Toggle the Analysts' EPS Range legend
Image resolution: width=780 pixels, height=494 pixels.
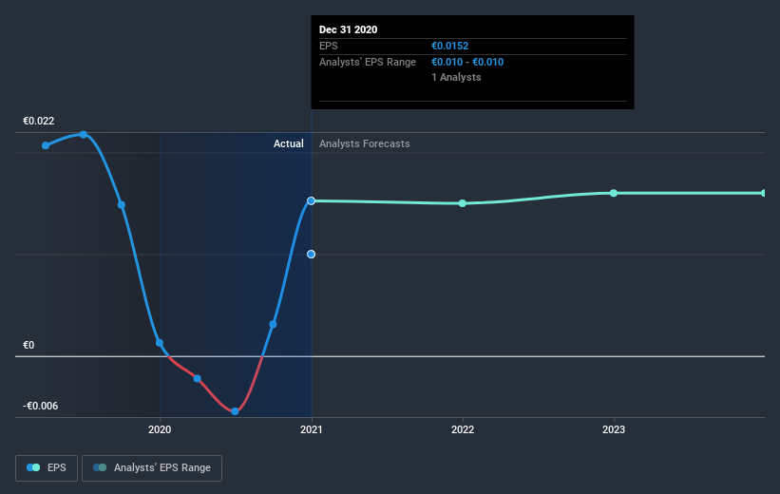[x=152, y=467]
